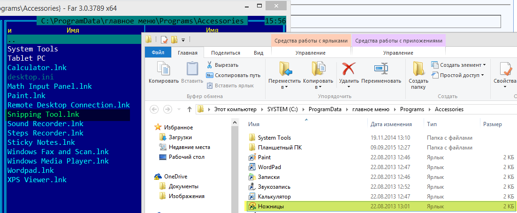Click breadcrumb arrow after ProgramData

coord(347,109)
